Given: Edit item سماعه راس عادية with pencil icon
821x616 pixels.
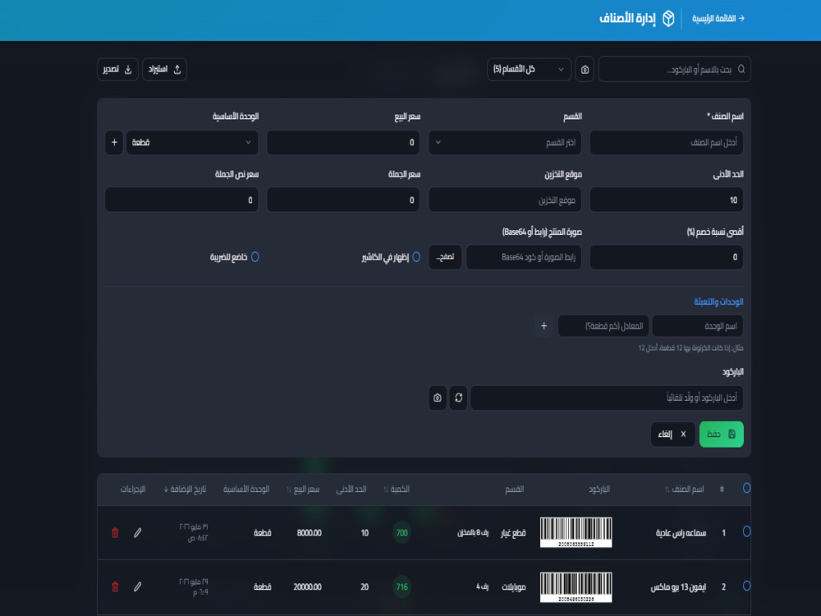Looking at the screenshot, I should (137, 533).
